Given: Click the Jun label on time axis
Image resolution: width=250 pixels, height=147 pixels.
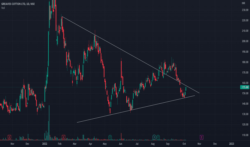Looking at the screenshot, I should pyautogui.click(x=120, y=144).
